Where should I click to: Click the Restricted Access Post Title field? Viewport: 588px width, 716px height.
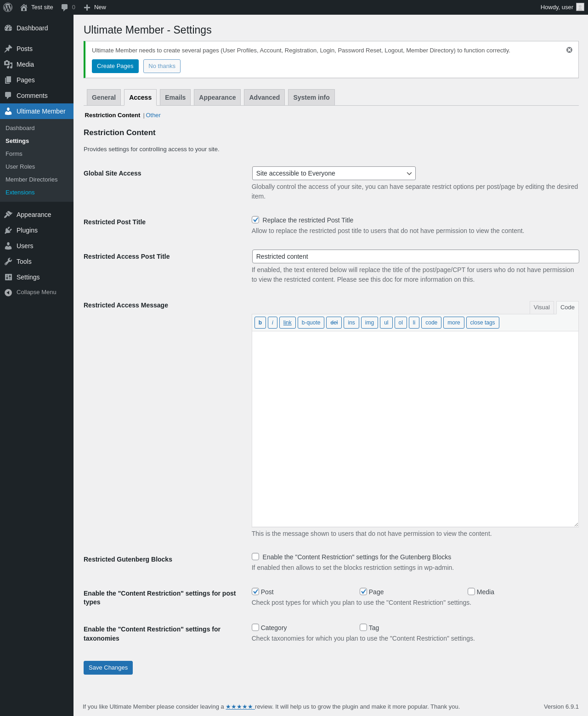tap(415, 256)
